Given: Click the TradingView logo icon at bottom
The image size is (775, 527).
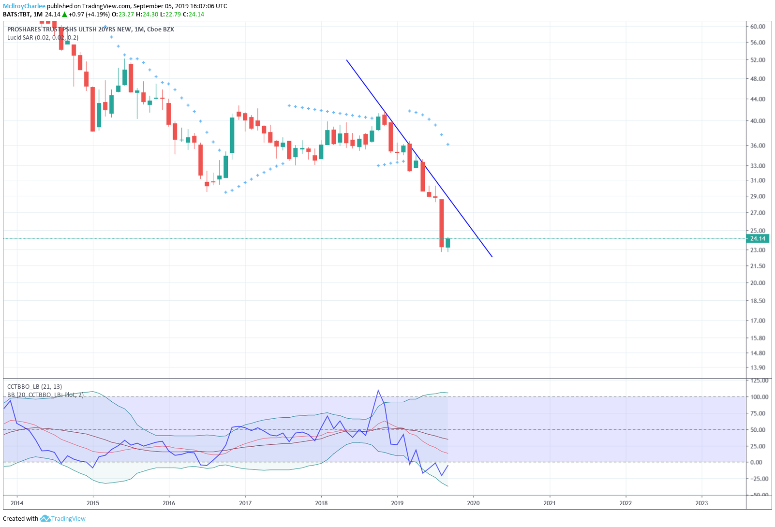Looking at the screenshot, I should pos(45,518).
